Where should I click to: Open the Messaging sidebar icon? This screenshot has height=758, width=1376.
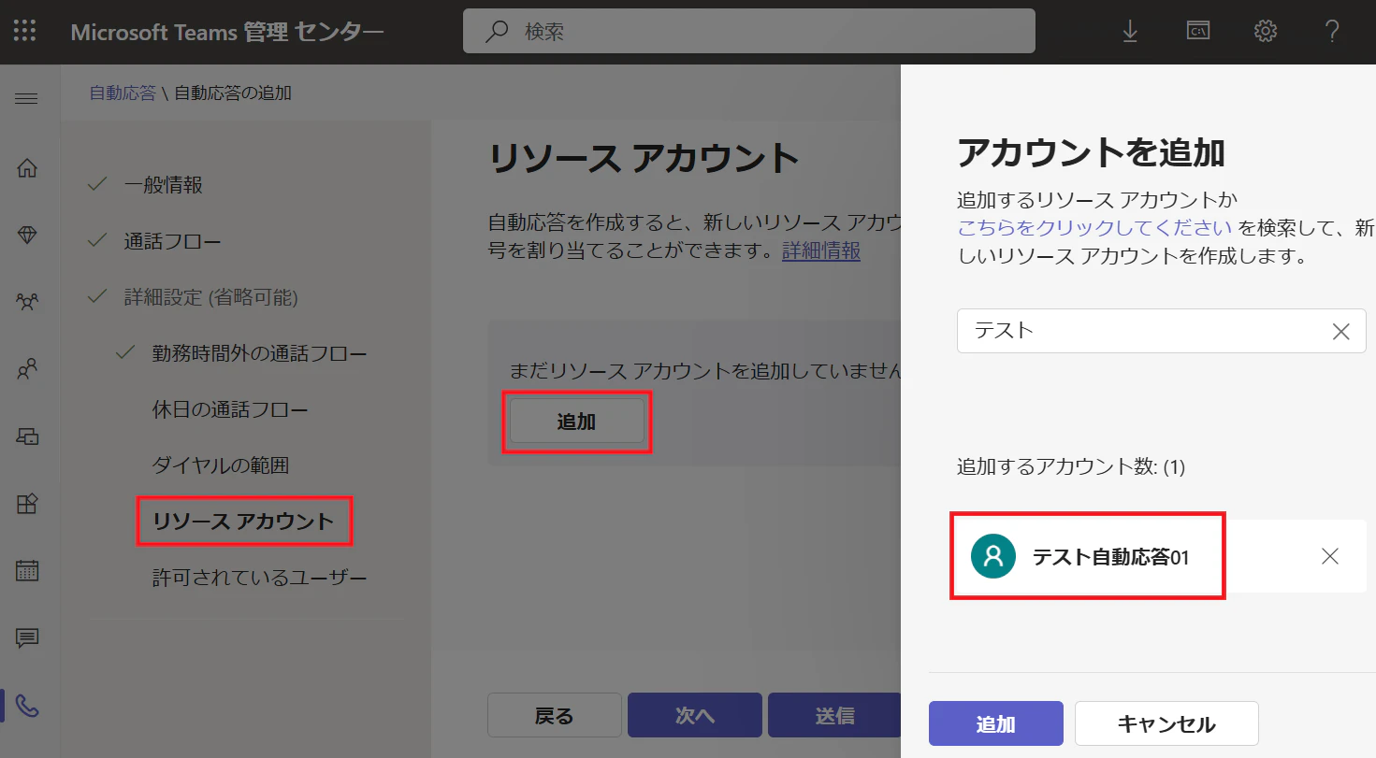point(27,638)
